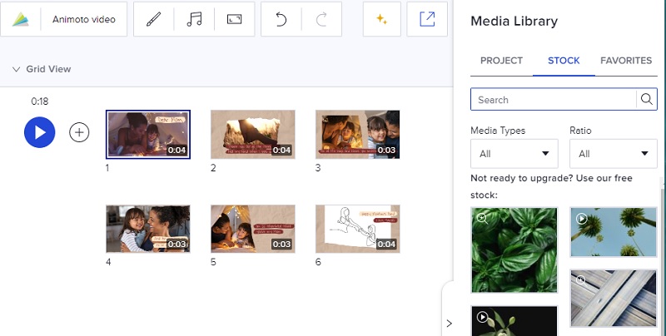This screenshot has height=336, width=666.
Task: Open the sparkle upgrade button
Action: pyautogui.click(x=384, y=19)
